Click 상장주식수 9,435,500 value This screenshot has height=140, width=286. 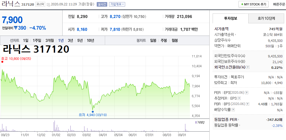pyautogui.click(x=275, y=40)
